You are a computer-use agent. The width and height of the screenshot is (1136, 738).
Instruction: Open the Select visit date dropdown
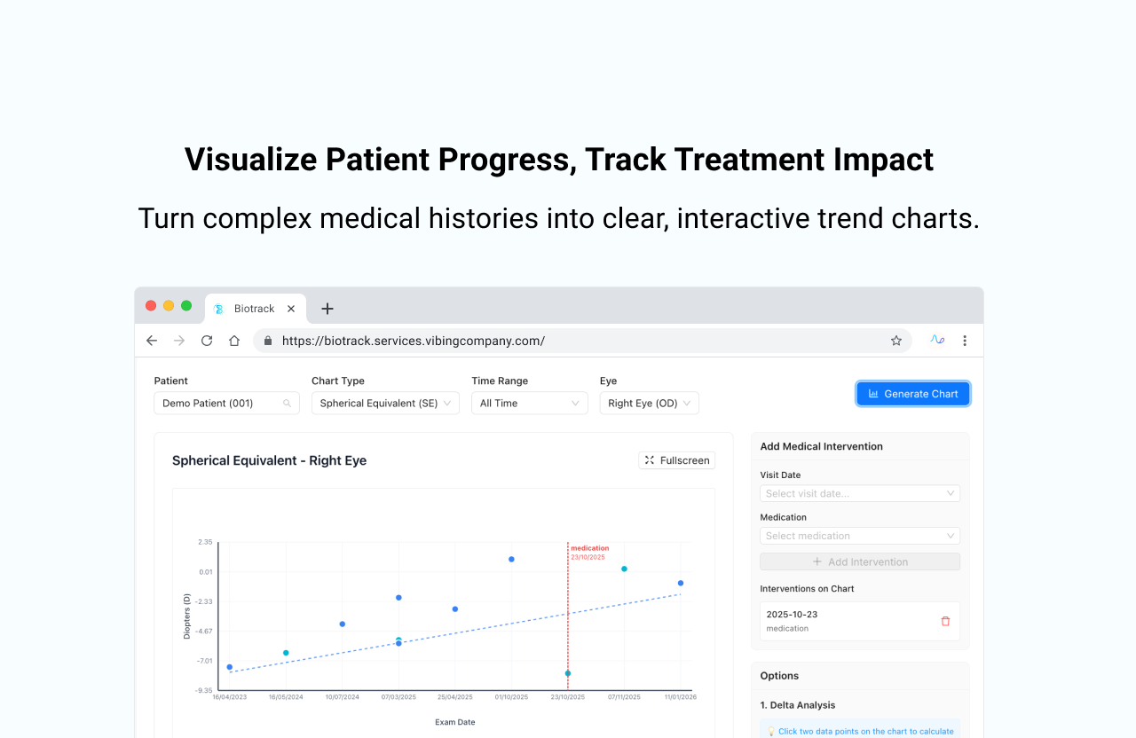[x=859, y=492]
